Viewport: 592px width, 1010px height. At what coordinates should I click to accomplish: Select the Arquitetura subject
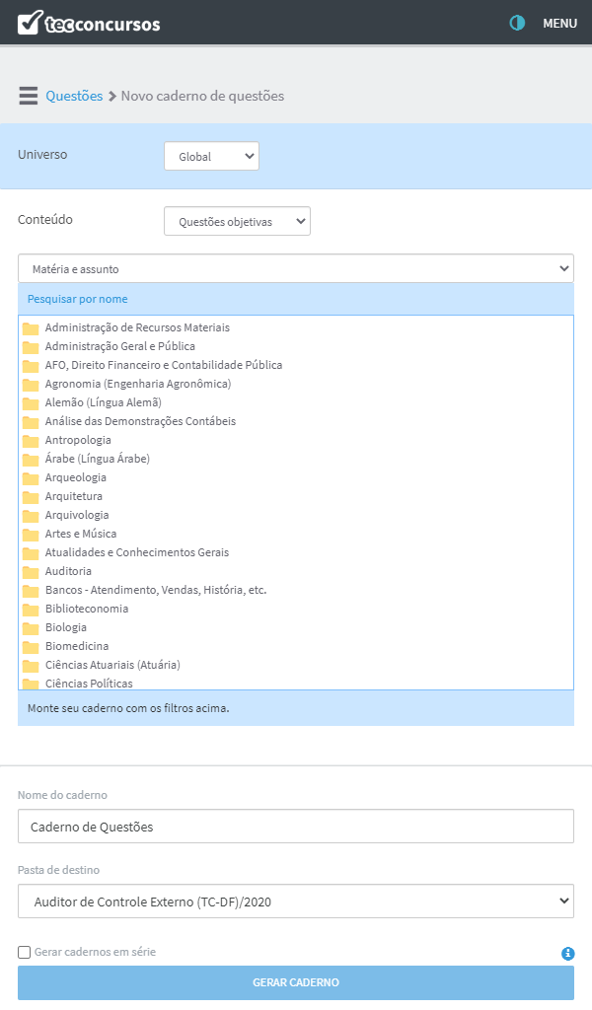(x=73, y=495)
